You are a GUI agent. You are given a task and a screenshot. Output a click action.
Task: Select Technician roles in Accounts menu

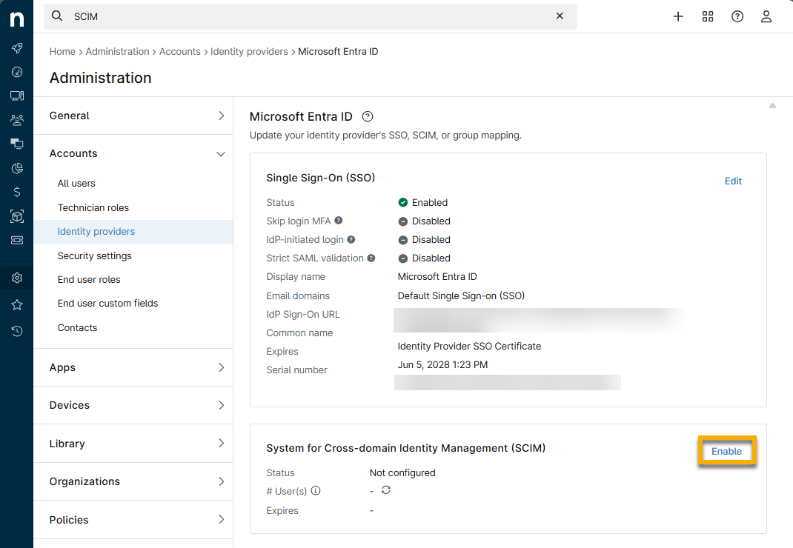point(93,207)
